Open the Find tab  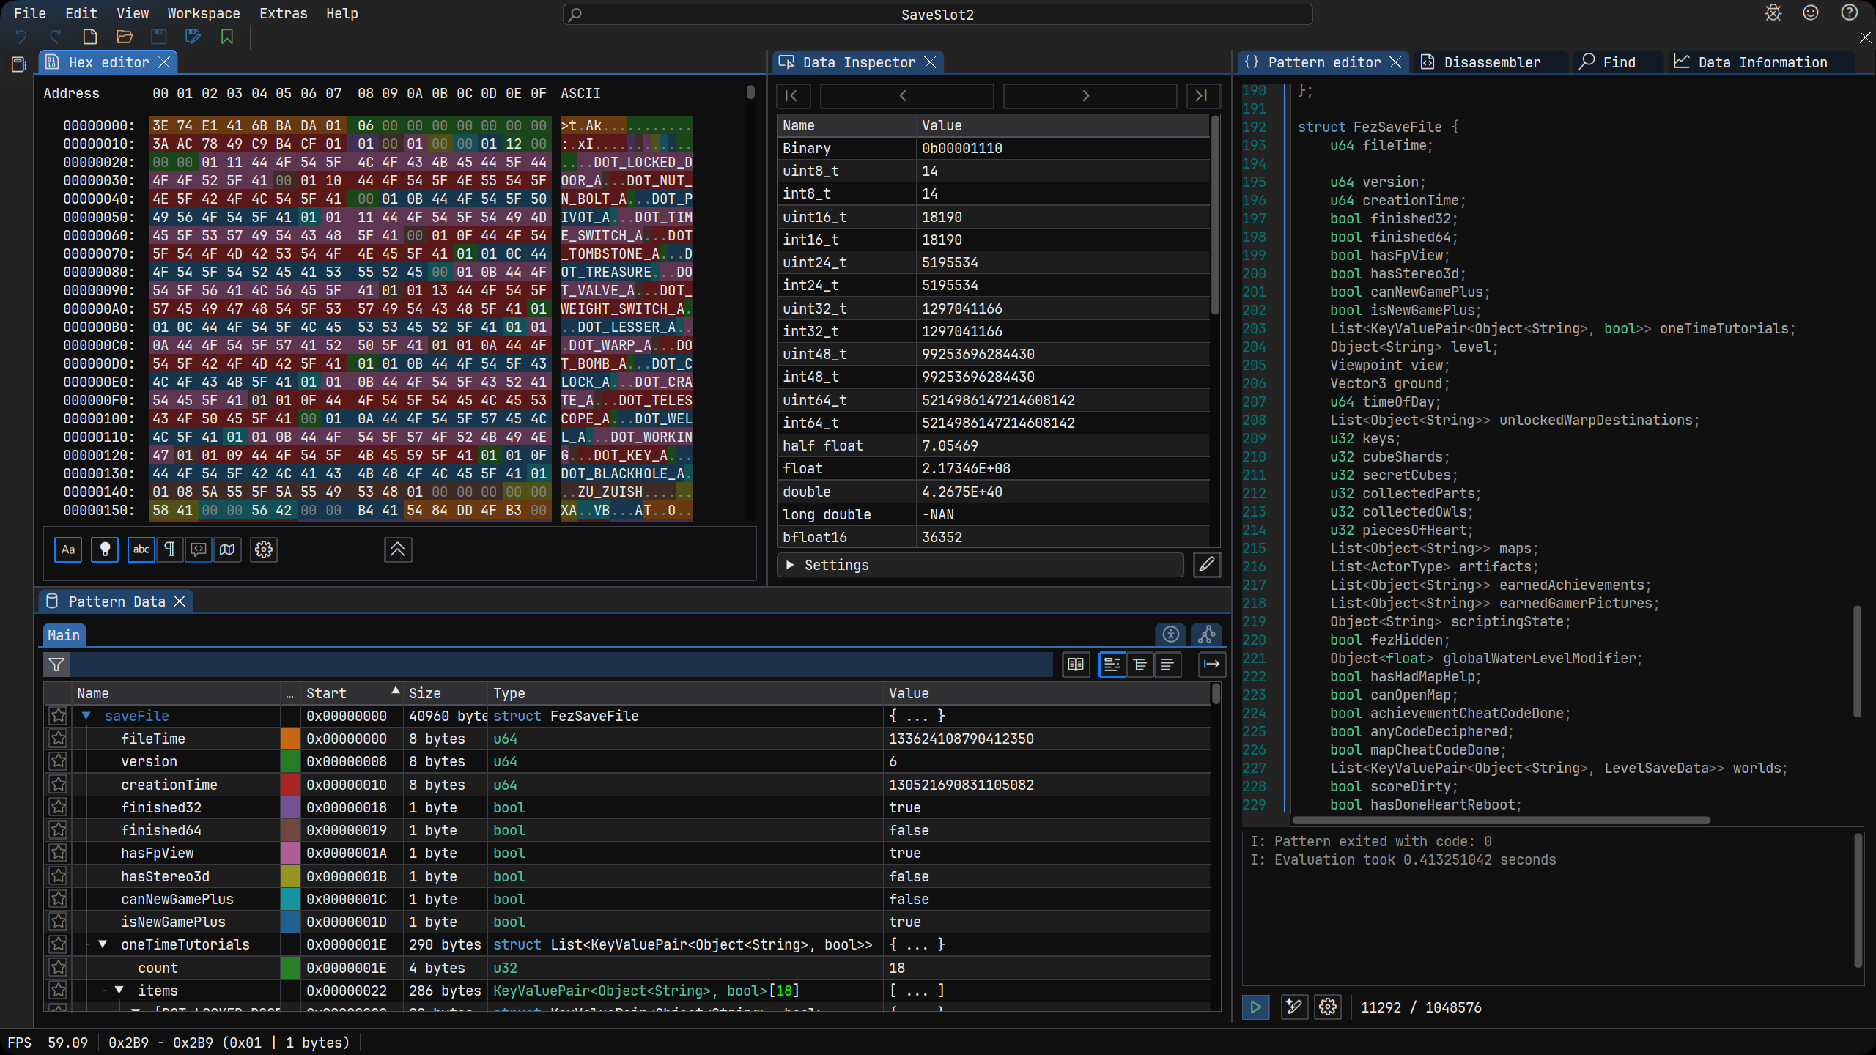[x=1619, y=62]
